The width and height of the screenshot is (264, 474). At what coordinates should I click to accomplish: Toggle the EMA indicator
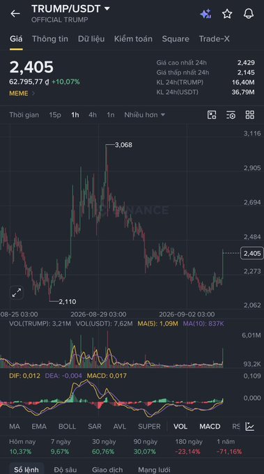(39, 427)
